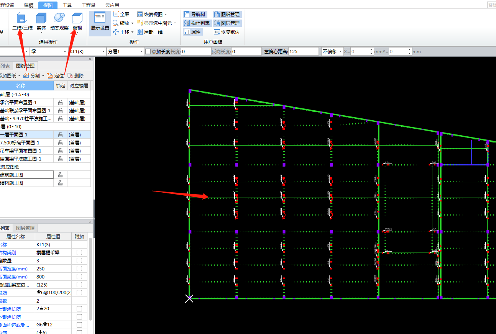Toggle the 图层管理 panel in ribbon
Image resolution: width=496 pixels, height=334 pixels.
point(227,23)
